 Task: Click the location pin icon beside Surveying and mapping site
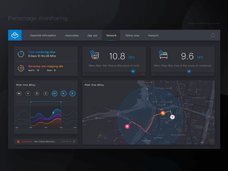(21, 68)
